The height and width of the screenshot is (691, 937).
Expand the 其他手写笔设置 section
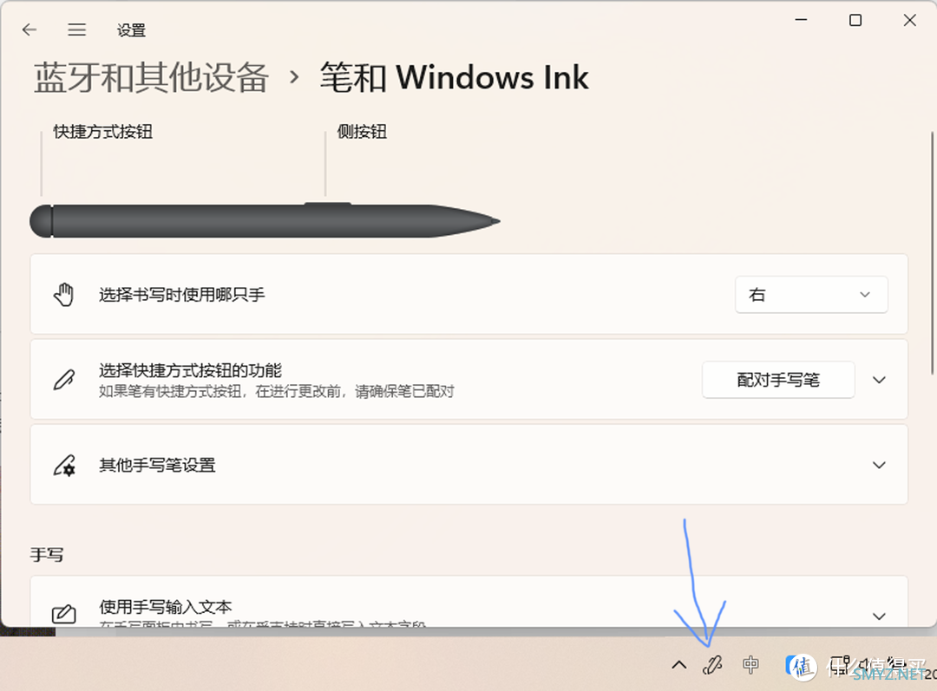point(878,465)
